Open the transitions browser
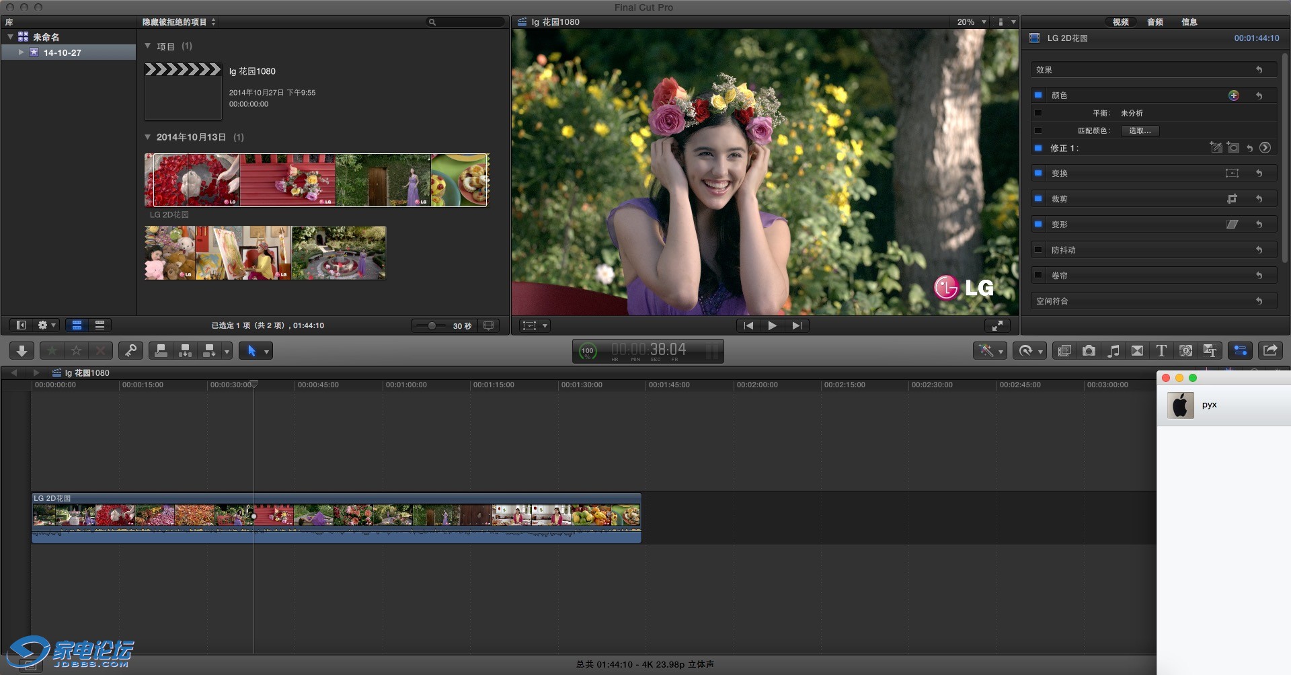This screenshot has height=675, width=1291. coord(1137,350)
